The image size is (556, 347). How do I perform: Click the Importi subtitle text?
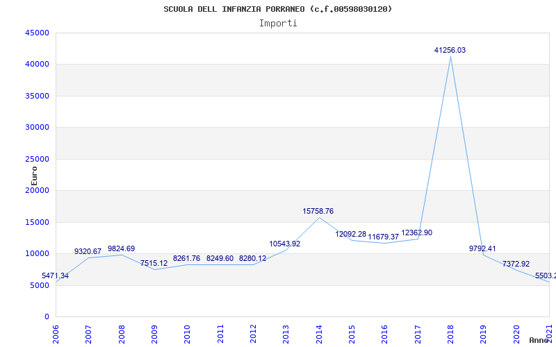pyautogui.click(x=278, y=23)
